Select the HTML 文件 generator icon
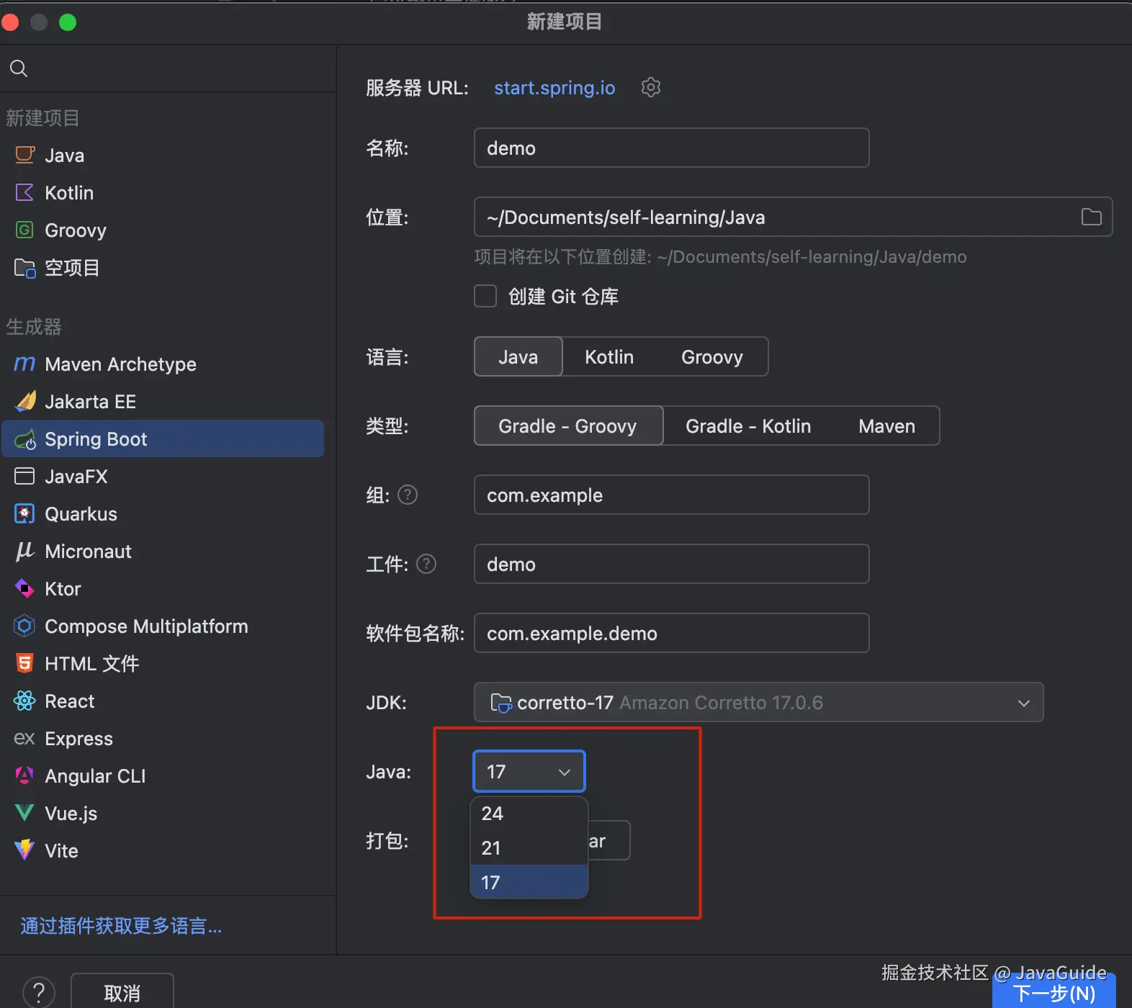This screenshot has height=1008, width=1132. [24, 663]
